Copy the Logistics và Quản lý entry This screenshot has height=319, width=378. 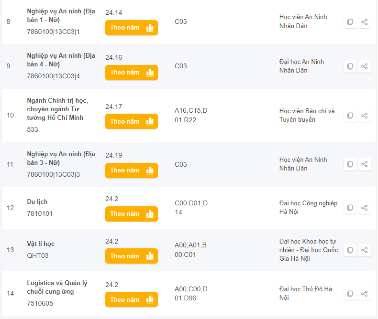tap(350, 294)
